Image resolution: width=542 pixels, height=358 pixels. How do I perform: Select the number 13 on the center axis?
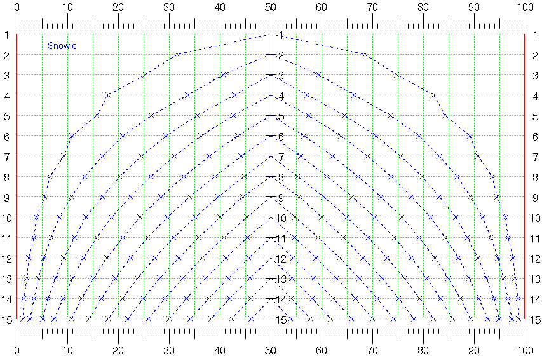281,279
